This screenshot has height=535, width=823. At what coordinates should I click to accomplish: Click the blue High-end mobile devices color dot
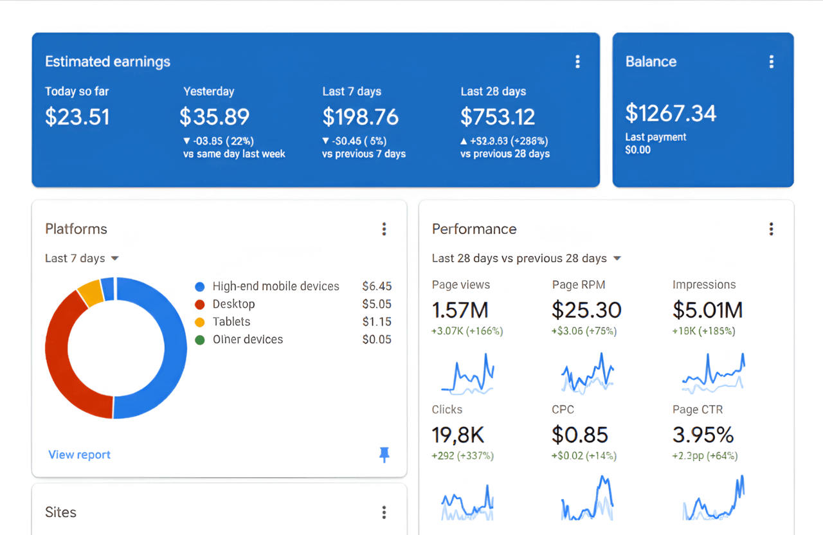tap(199, 286)
